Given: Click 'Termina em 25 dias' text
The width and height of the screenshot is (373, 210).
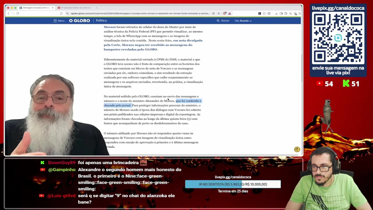Looking at the screenshot, I should tap(233, 191).
